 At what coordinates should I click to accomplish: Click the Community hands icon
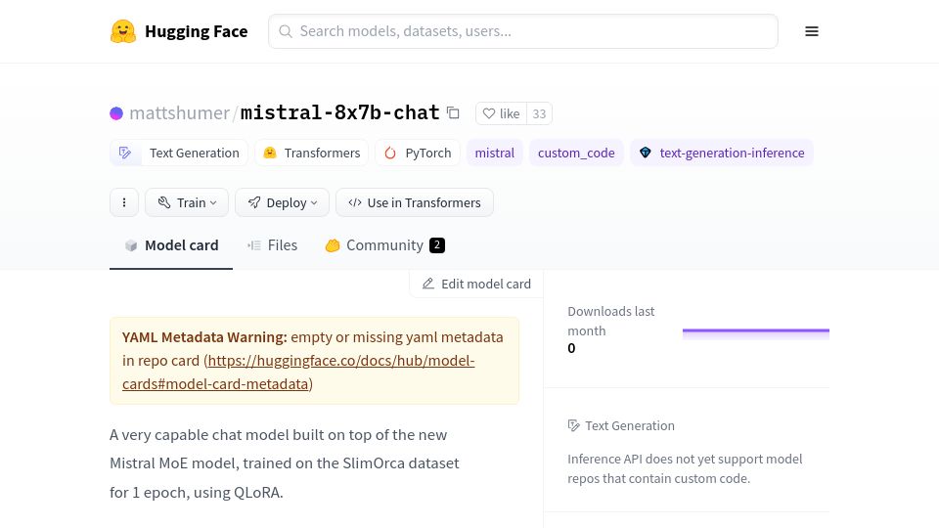[333, 245]
